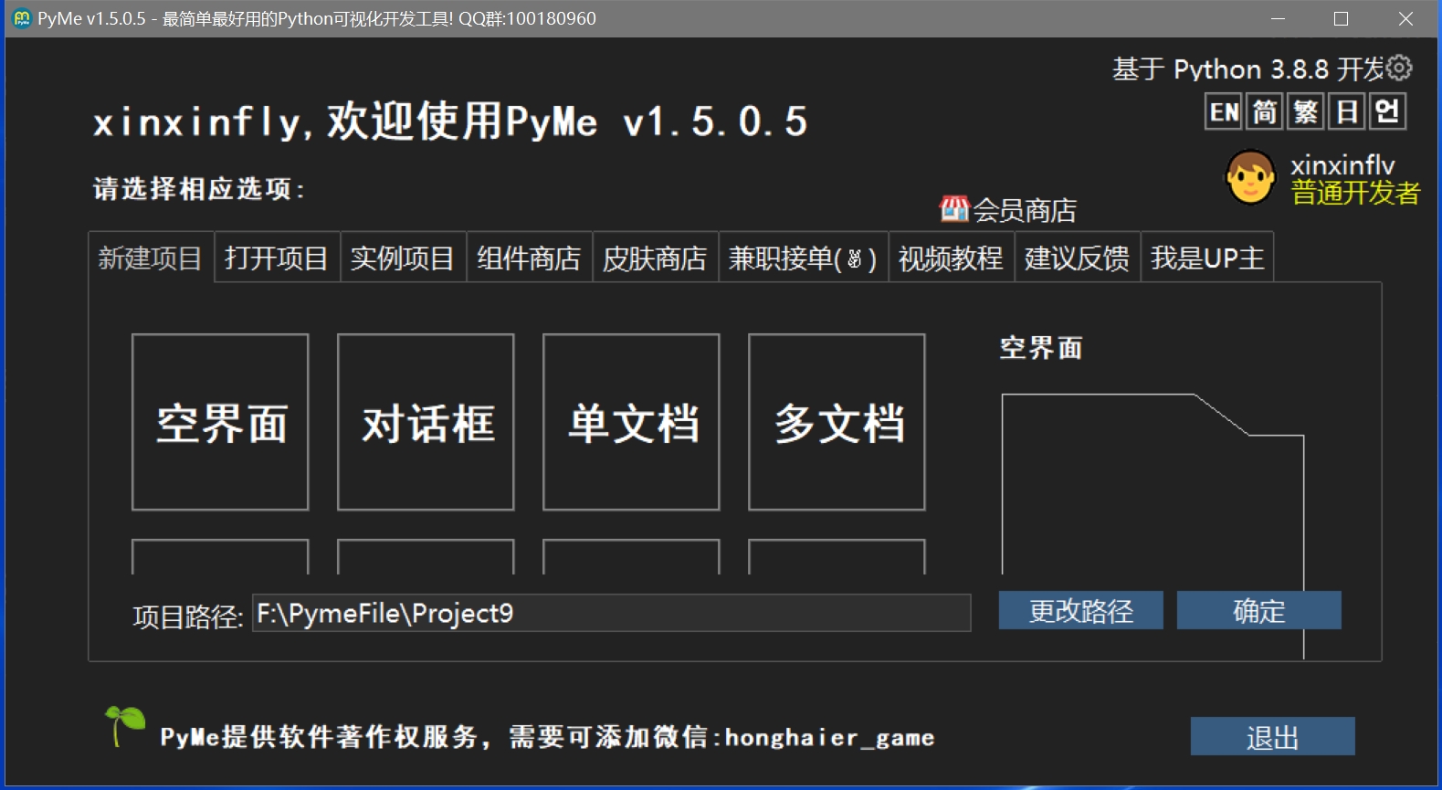This screenshot has width=1442, height=790.
Task: Pick the 多文档 project template
Action: (x=837, y=422)
